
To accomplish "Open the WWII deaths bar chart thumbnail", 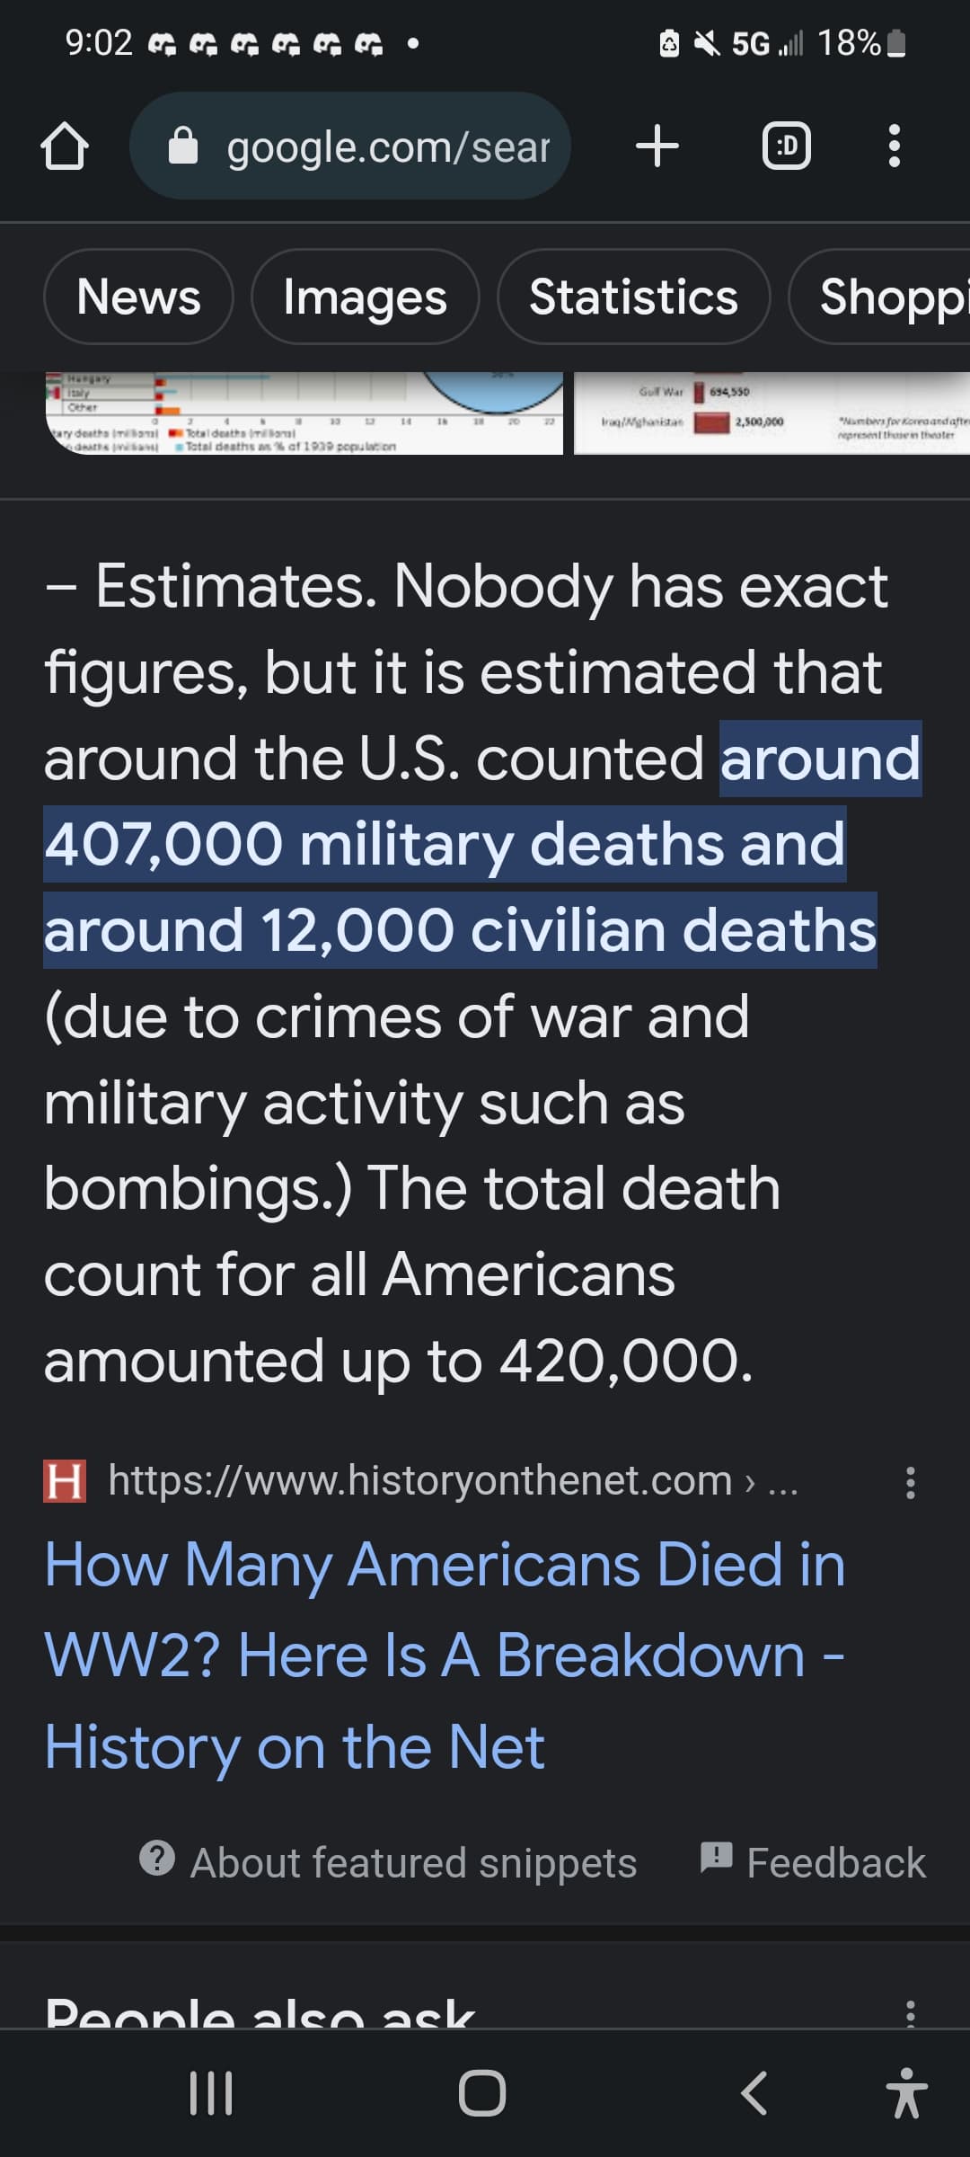I will (x=304, y=413).
